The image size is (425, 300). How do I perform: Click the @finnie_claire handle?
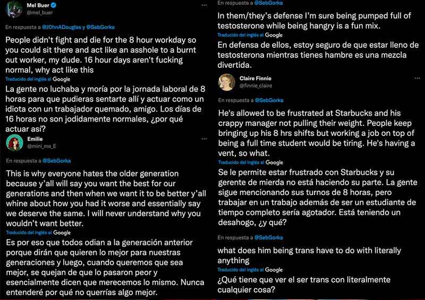pyautogui.click(x=256, y=85)
